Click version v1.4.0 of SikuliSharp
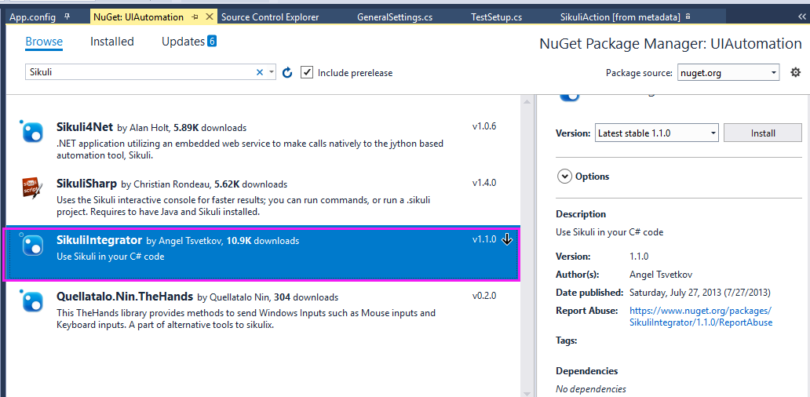This screenshot has height=397, width=810. pos(484,183)
